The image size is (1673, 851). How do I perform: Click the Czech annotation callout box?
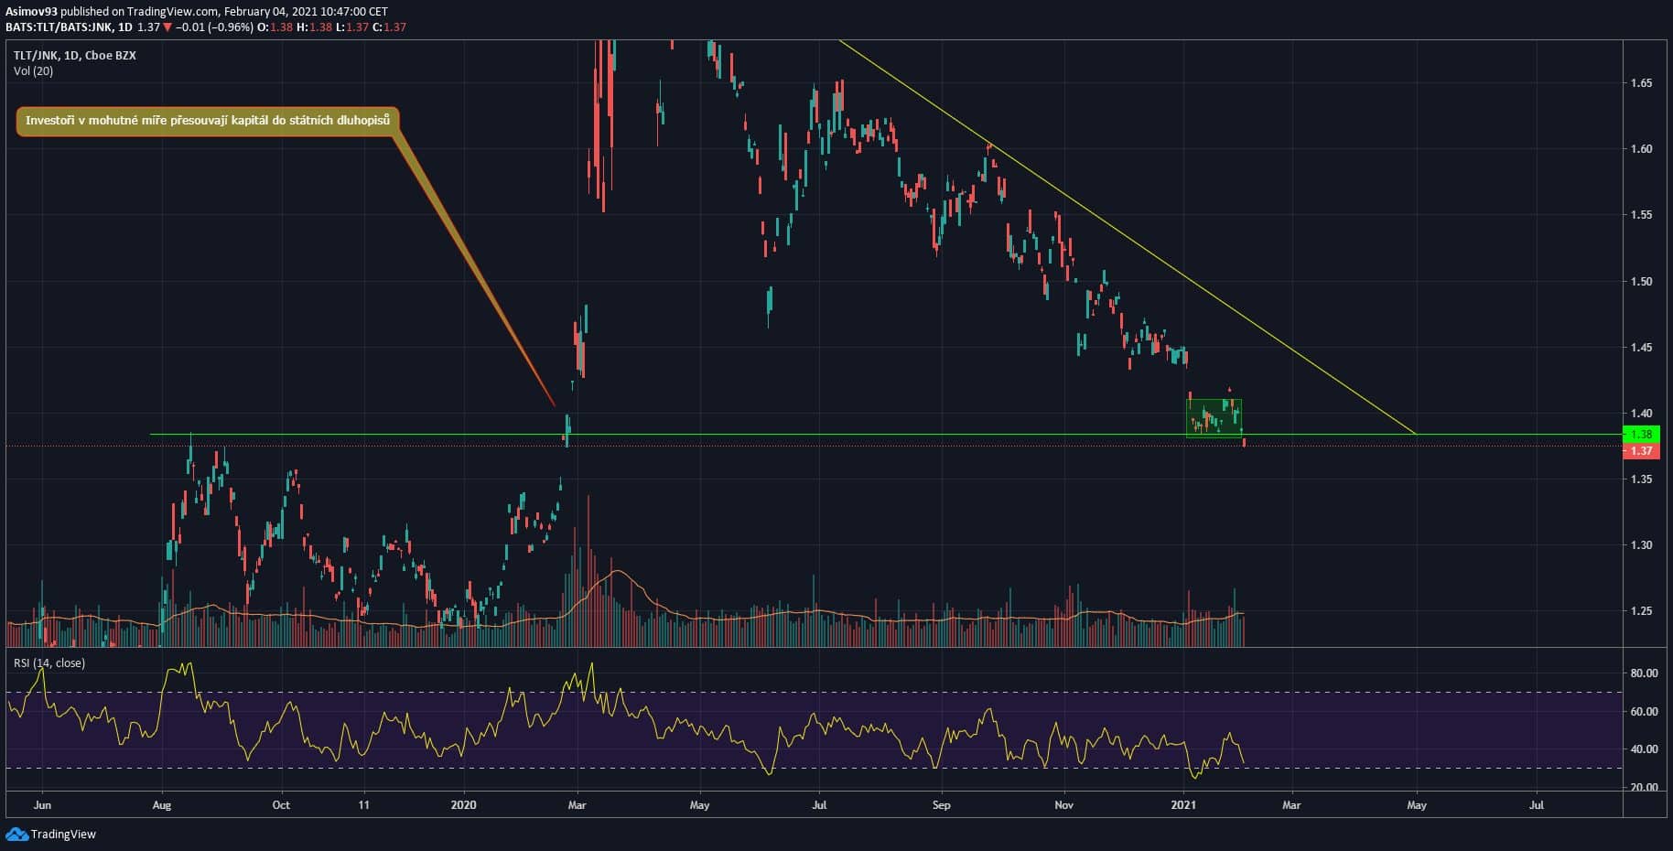pos(208,121)
